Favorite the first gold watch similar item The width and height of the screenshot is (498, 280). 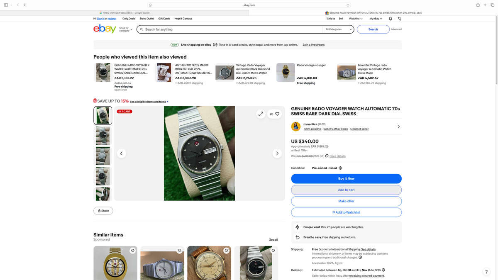(x=132, y=251)
